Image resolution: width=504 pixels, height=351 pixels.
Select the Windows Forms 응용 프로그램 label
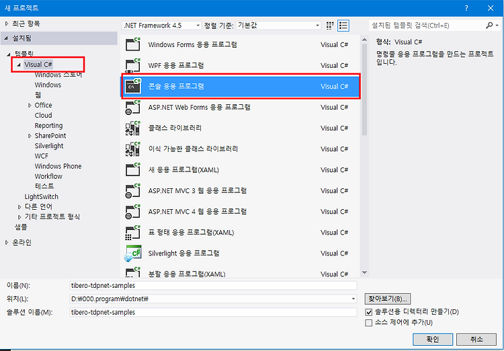(x=193, y=44)
